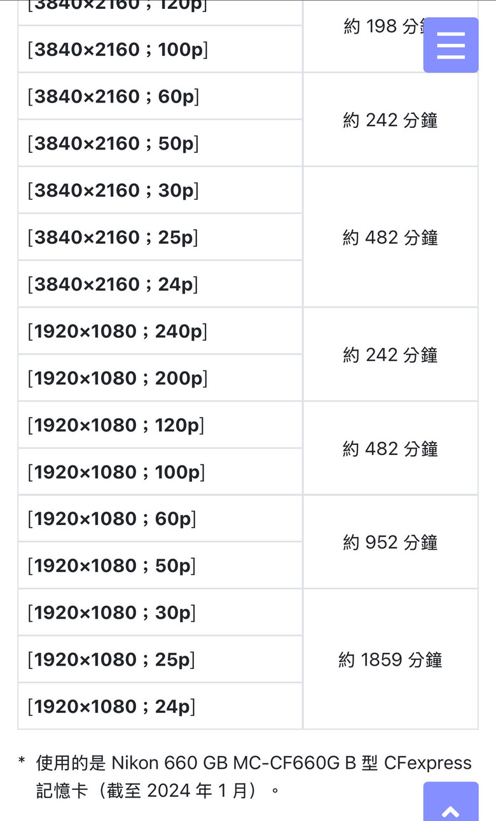Select the 約 952 分鐘 duration cell
The image size is (496, 821).
[x=390, y=542]
